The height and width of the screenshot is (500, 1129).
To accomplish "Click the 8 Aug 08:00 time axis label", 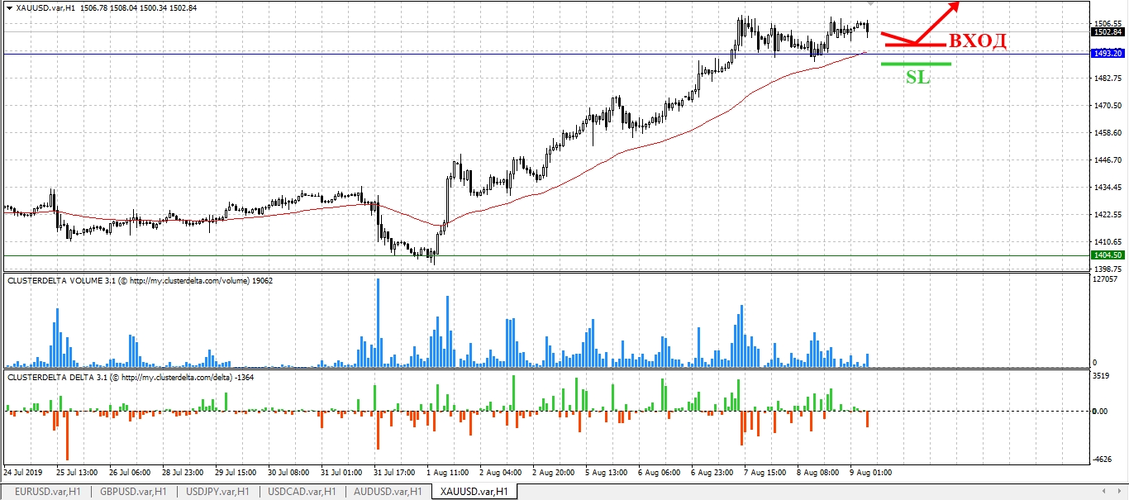I will point(817,473).
